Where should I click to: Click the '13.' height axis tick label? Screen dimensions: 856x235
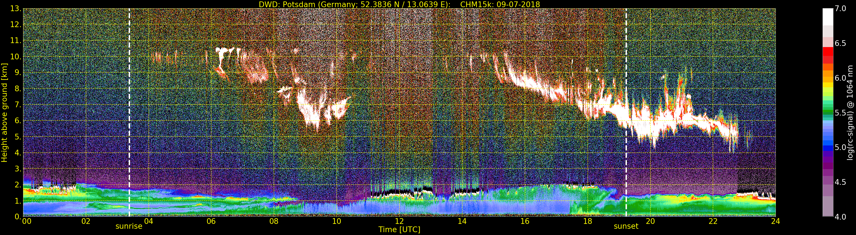click(16, 9)
